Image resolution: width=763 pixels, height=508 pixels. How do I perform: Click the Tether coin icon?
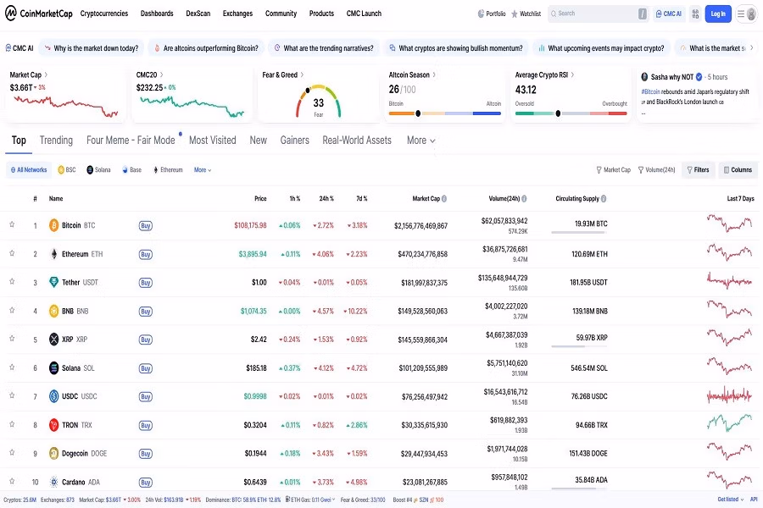(x=53, y=282)
